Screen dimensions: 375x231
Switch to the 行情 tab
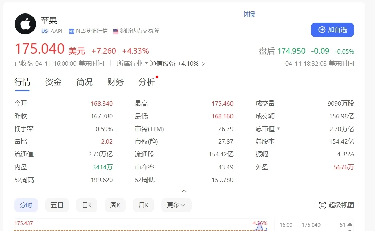[x=22, y=82]
